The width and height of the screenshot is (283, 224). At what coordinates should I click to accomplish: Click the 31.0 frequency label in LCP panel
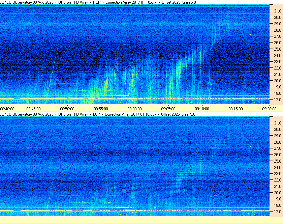(277, 123)
